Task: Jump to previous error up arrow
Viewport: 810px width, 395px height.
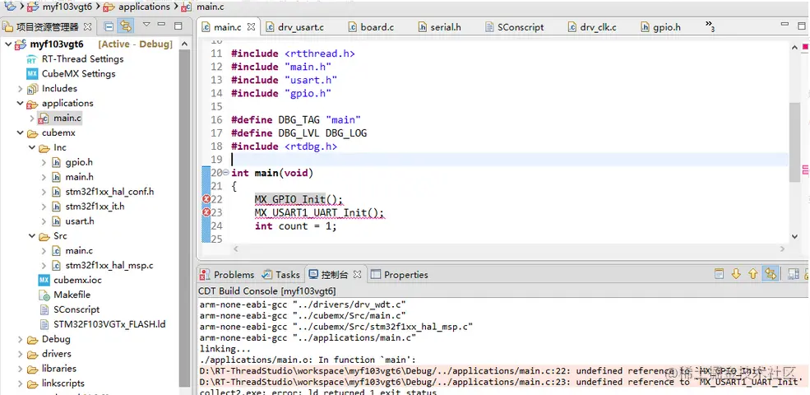Action: pos(752,273)
